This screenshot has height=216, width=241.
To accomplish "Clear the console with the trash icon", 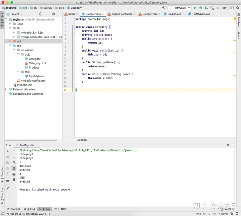I will tap(14, 179).
